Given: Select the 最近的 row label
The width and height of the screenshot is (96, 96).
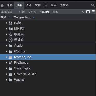Looking at the screenshot, I should (x=19, y=40).
